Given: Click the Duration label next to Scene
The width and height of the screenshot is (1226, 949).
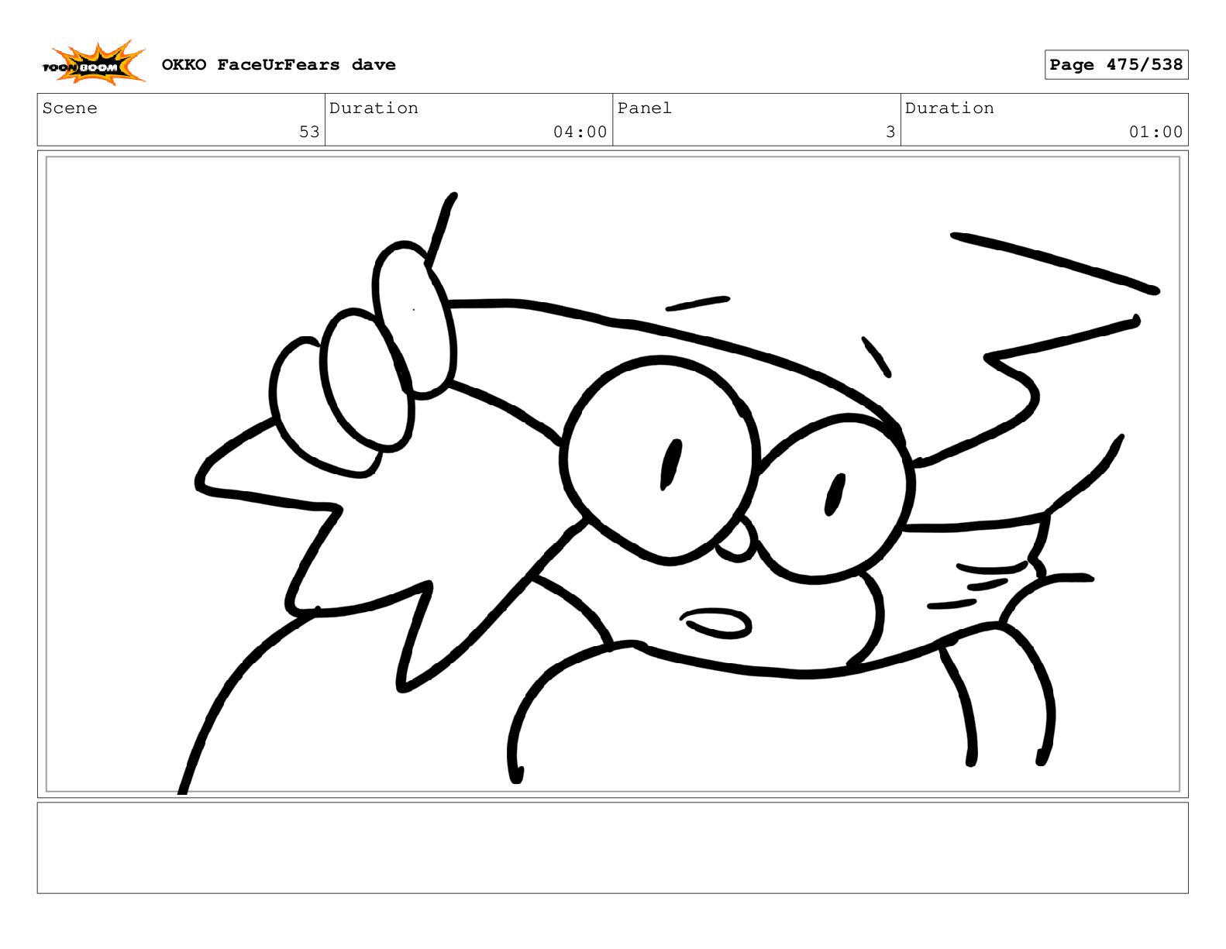Looking at the screenshot, I should pos(374,108).
